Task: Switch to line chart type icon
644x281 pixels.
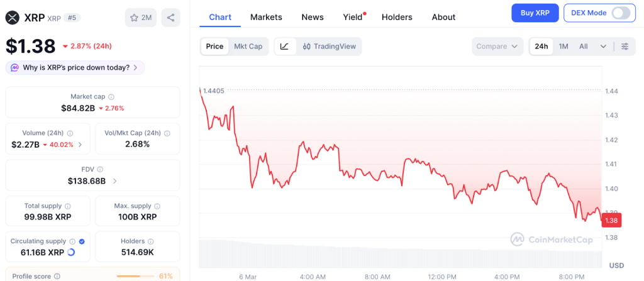Action: 284,47
